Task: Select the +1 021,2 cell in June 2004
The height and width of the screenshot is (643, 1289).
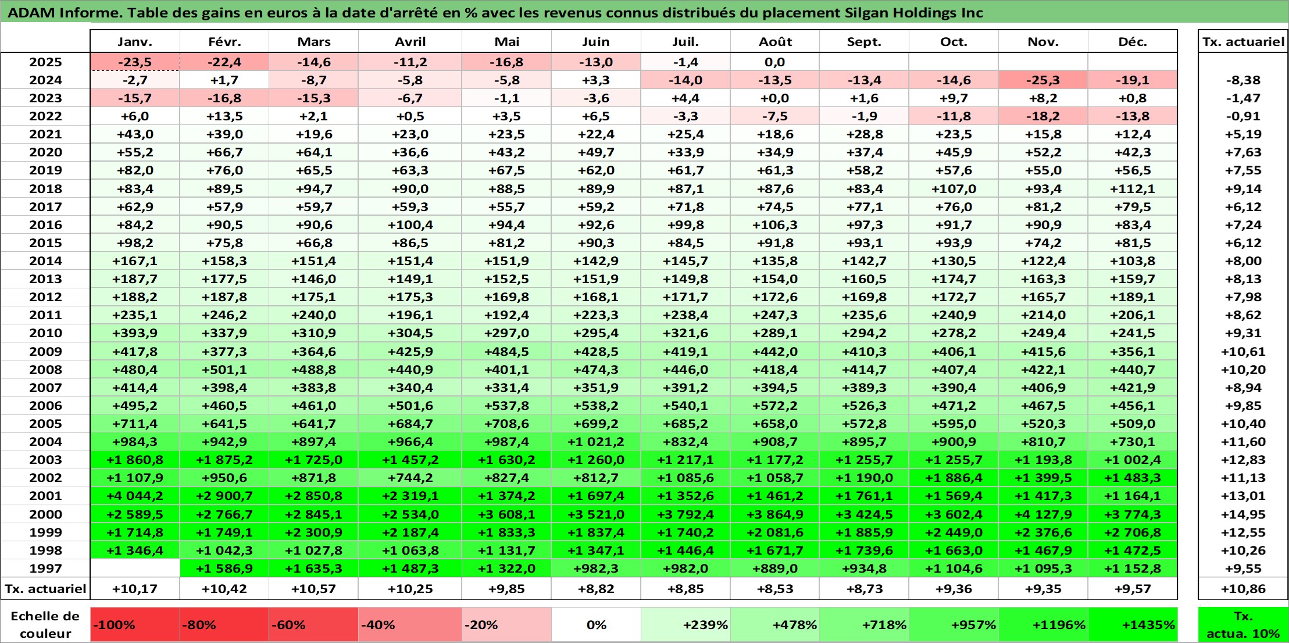Action: (x=596, y=442)
